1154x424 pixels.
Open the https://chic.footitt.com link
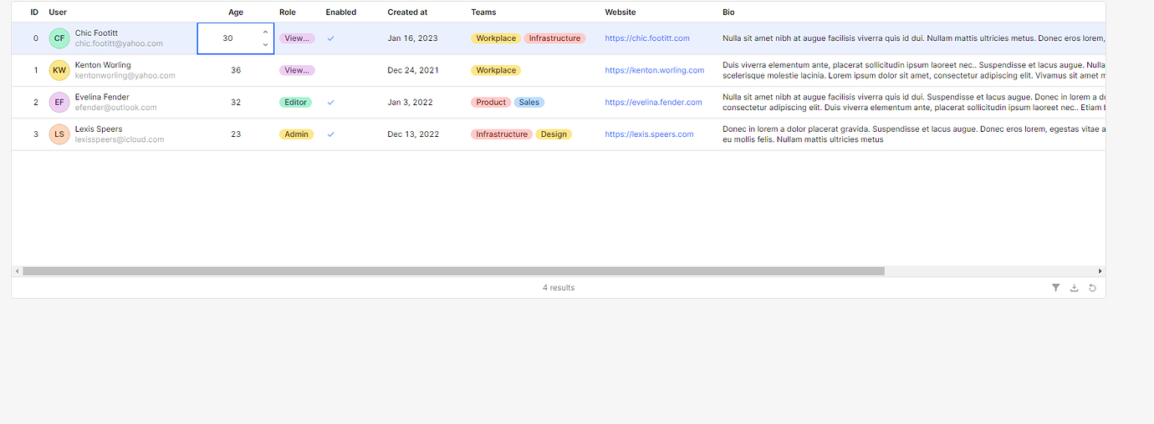tap(647, 38)
